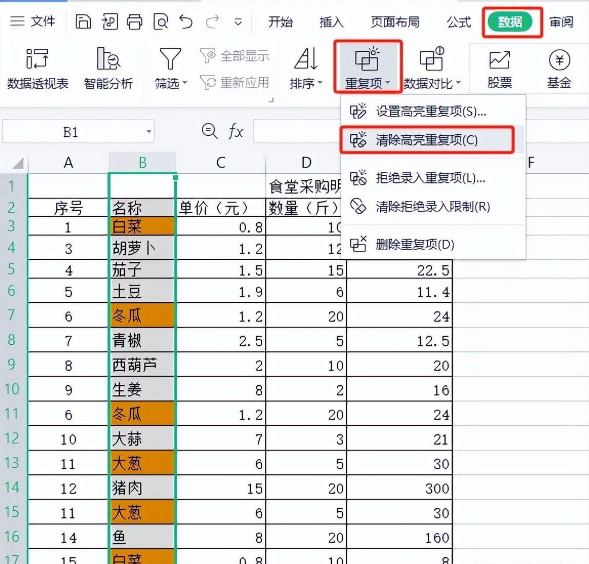This screenshot has height=564, width=589.
Task: Click cell 猪肉 in column B
Action: click(142, 488)
